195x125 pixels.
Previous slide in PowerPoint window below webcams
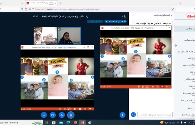(60, 109)
